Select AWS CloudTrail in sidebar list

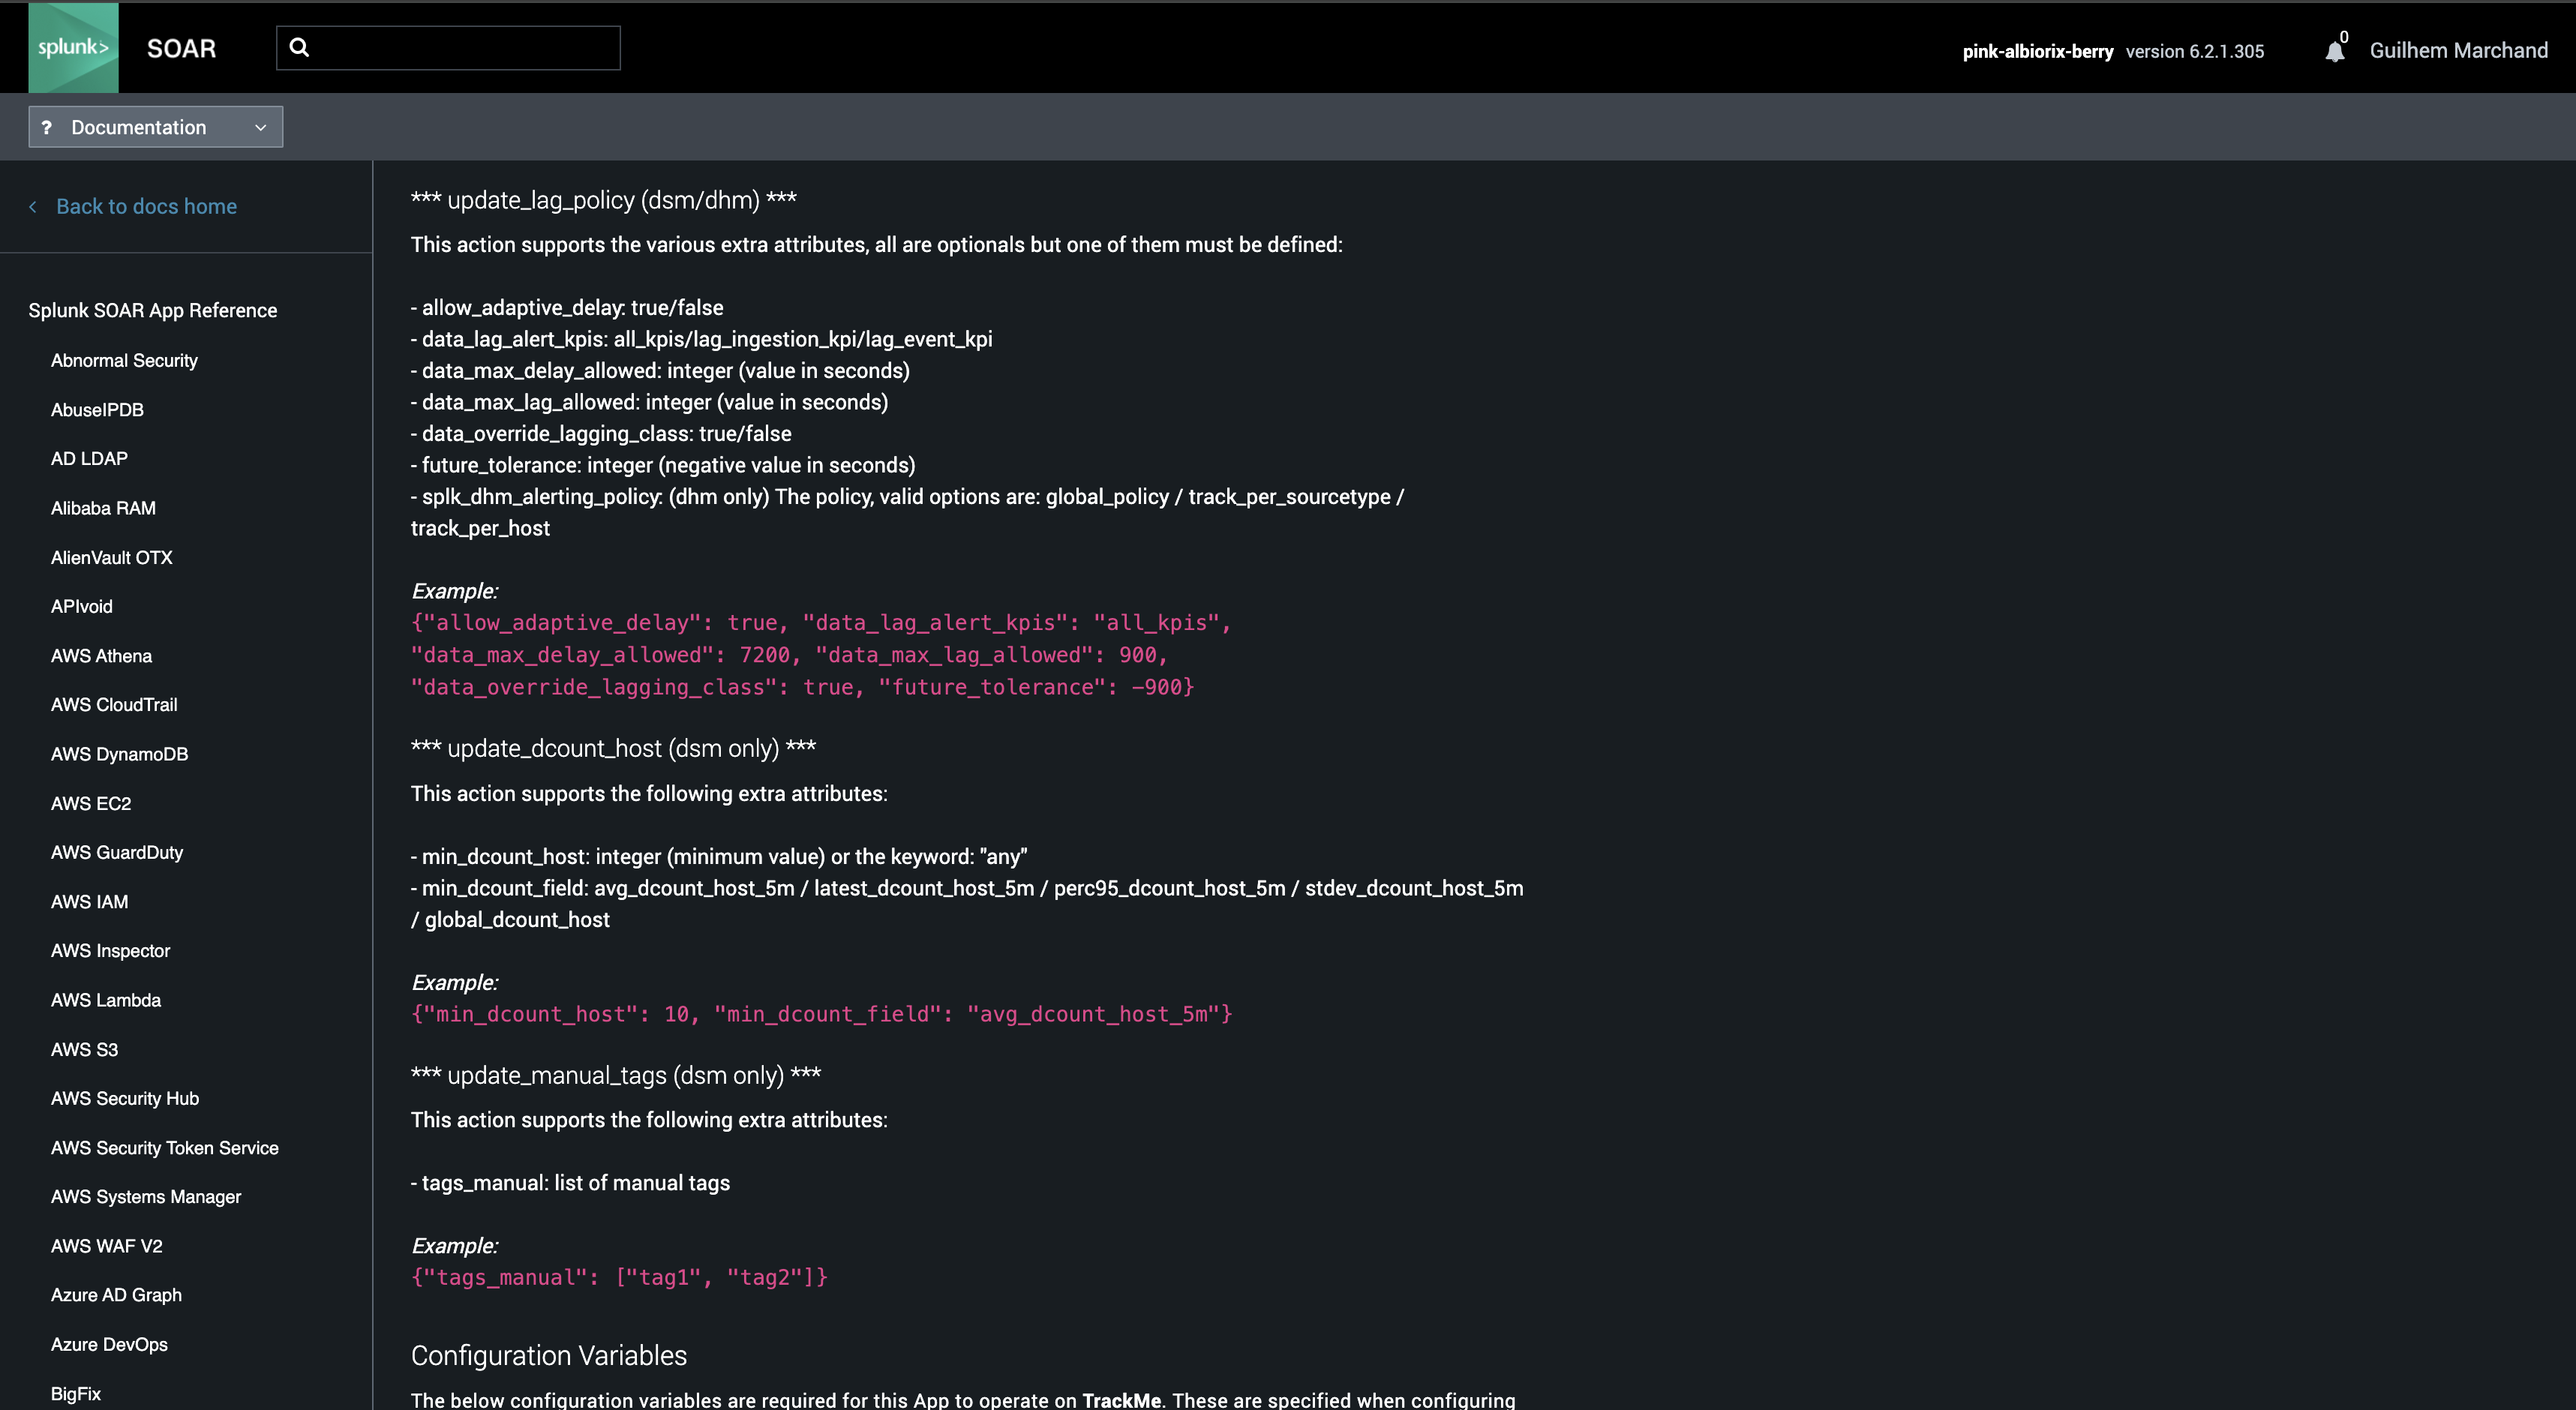pos(114,705)
